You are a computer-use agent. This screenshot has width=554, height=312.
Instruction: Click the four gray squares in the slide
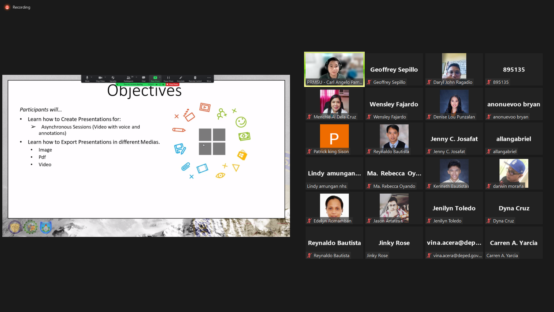point(212,142)
